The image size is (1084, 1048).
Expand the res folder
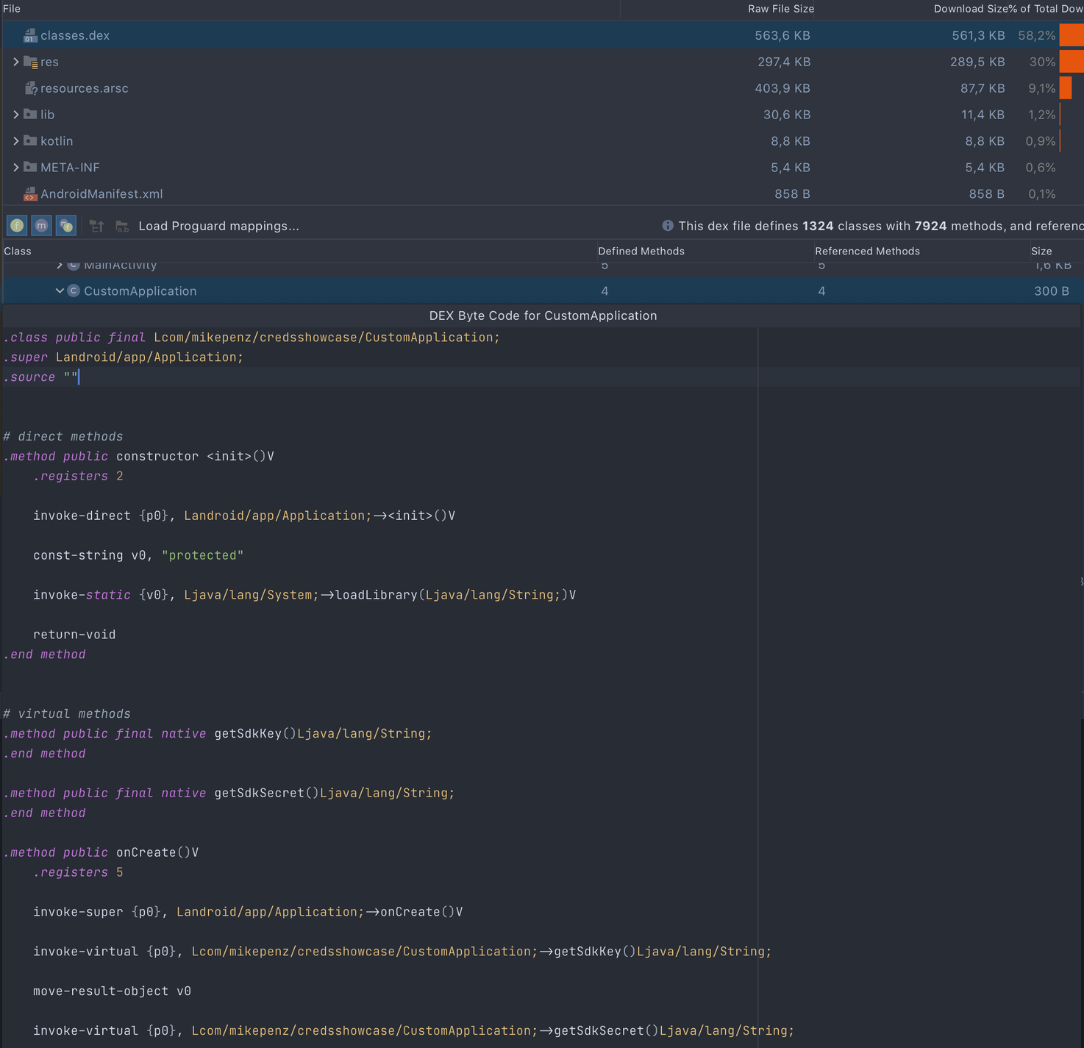tap(15, 62)
